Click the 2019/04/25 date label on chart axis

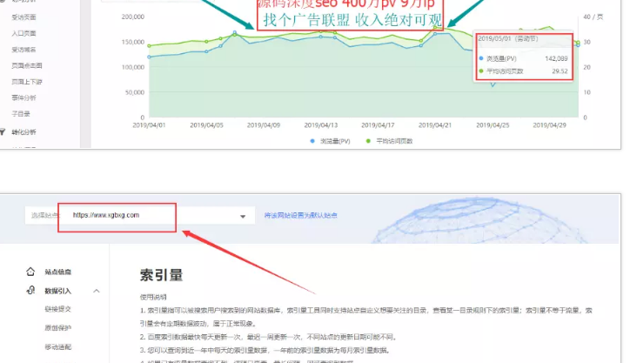493,125
